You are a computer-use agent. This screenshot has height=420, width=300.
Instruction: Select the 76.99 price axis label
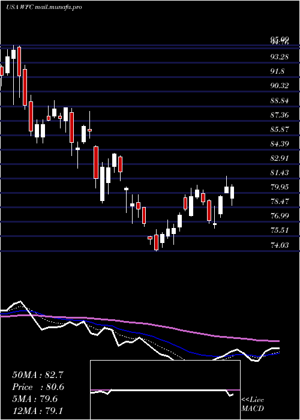click(280, 215)
